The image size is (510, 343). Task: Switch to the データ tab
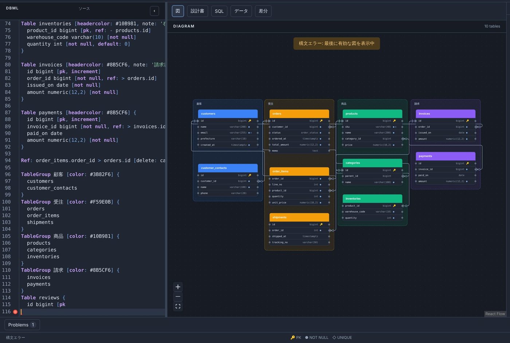pyautogui.click(x=241, y=11)
